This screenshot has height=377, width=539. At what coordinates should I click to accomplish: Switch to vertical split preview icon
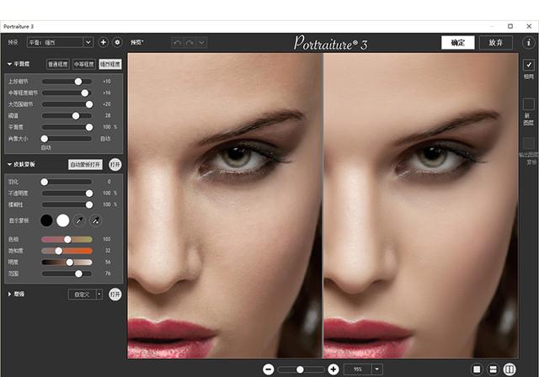click(x=510, y=369)
